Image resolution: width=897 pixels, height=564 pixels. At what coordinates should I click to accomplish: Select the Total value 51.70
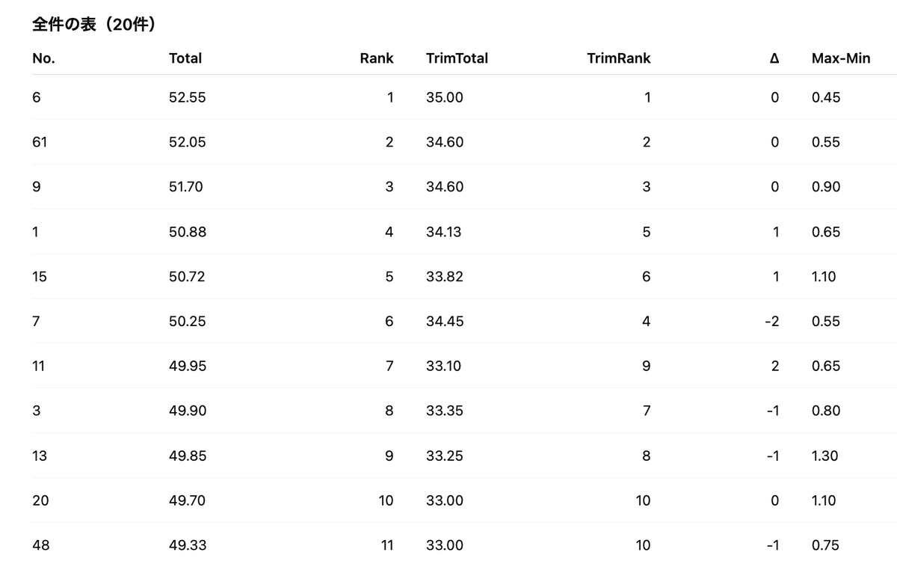[185, 187]
